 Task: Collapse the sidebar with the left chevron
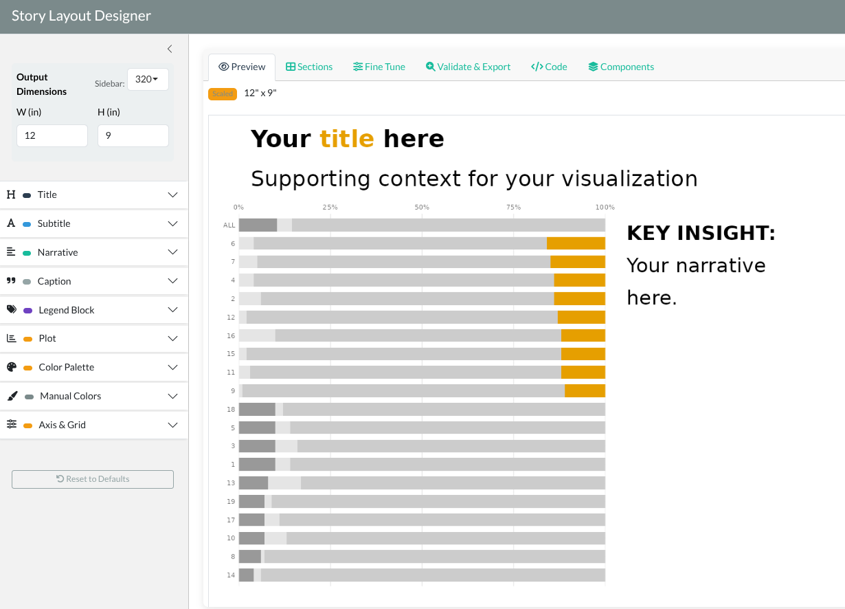170,49
